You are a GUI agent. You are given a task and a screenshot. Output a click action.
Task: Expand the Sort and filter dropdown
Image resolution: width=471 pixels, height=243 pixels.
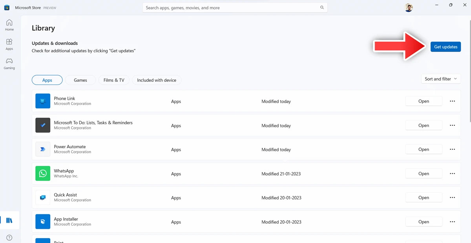pos(440,79)
